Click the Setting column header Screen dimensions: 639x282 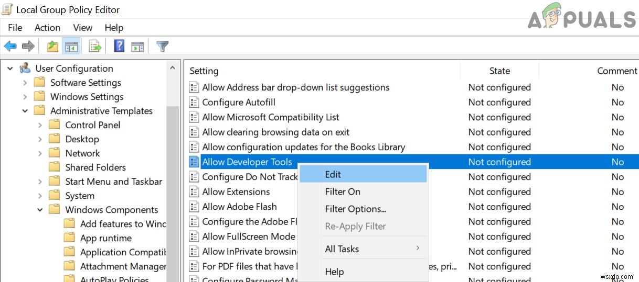(204, 71)
